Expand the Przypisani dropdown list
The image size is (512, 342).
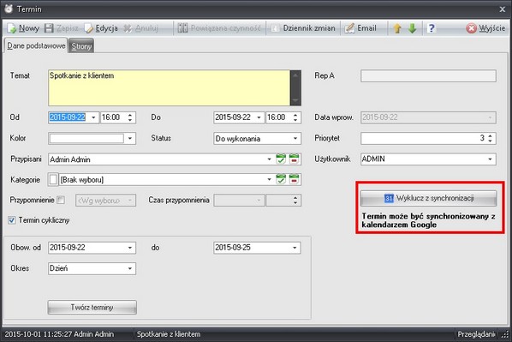pos(269,159)
